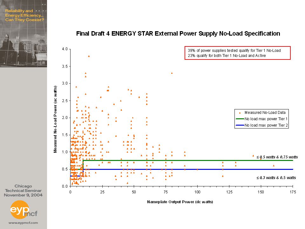Screen dimensions: 305x229
Task: Click the 'Chicago Technical Seminar November 9, 2004' caption
Action: tap(23, 191)
